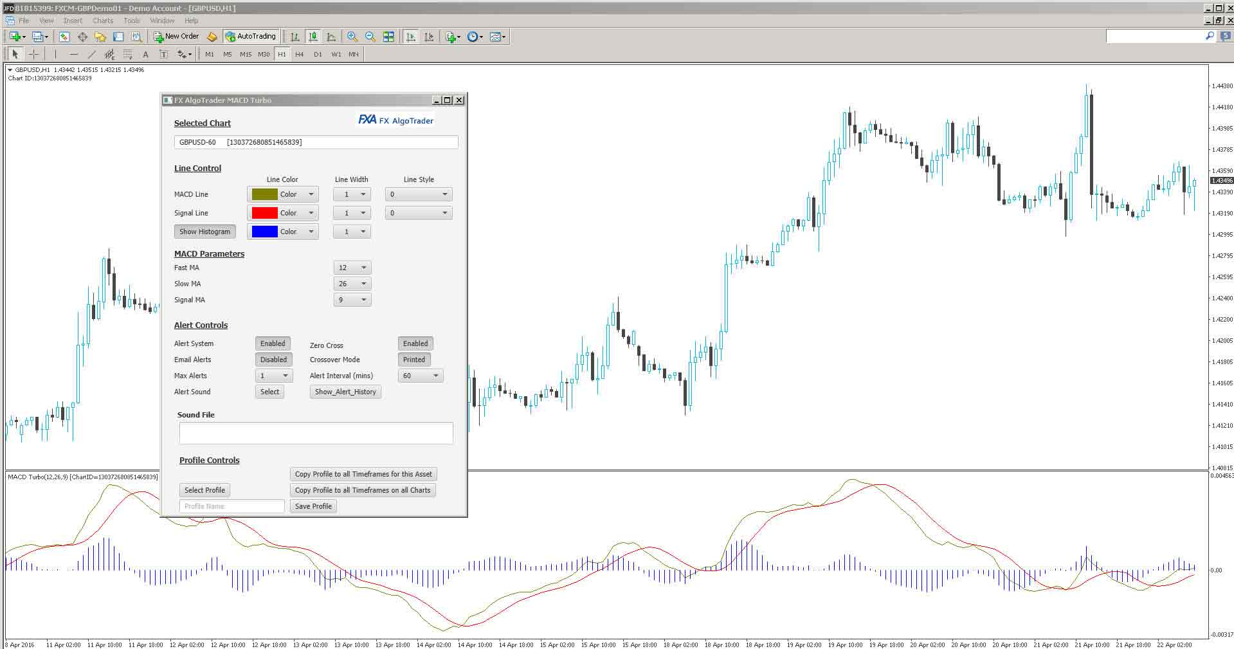Select the Fibonacci Retracement tool
1234x649 pixels.
pyautogui.click(x=126, y=54)
